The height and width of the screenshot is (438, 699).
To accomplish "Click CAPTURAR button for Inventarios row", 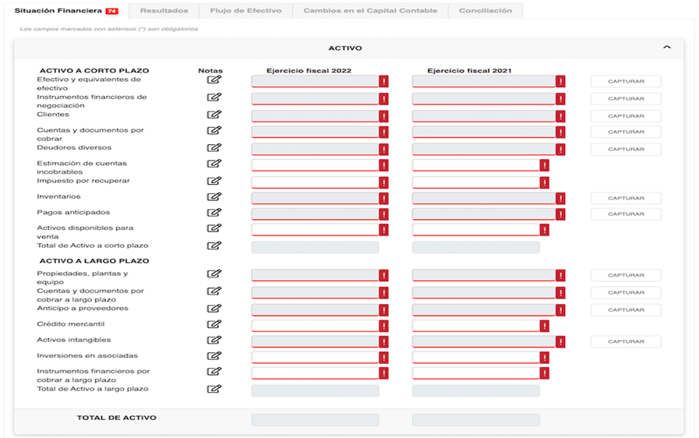I will pyautogui.click(x=626, y=198).
